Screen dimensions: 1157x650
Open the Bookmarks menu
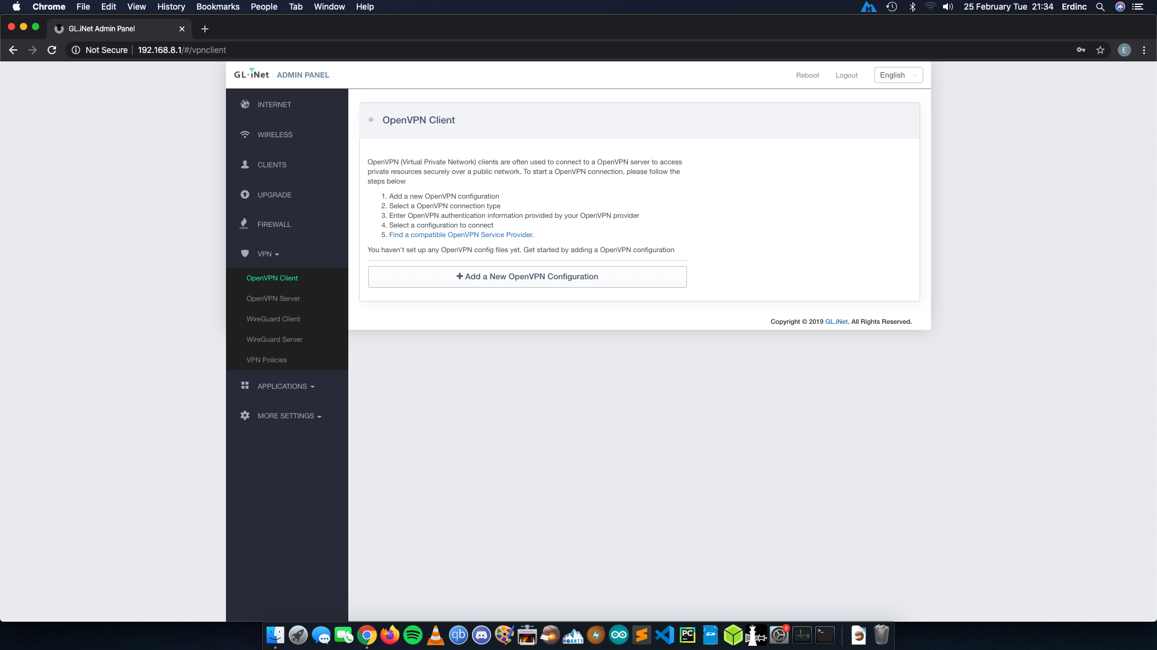218,7
